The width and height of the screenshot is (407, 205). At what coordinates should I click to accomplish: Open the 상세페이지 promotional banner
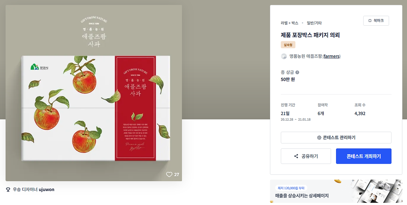tap(336, 191)
